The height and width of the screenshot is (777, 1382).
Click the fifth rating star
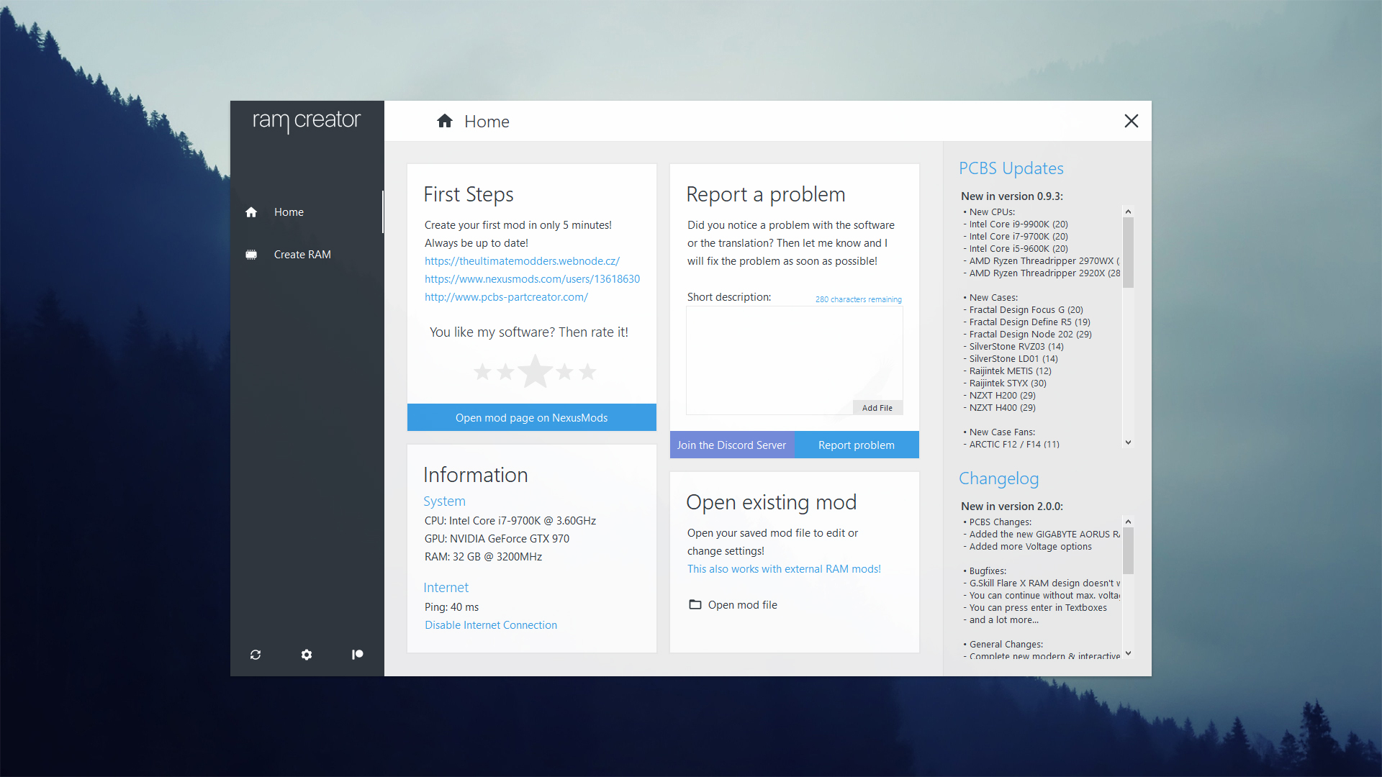click(x=588, y=372)
